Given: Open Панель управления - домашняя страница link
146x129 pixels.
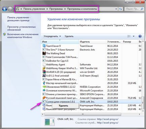Looking at the screenshot, I should click(19, 19).
